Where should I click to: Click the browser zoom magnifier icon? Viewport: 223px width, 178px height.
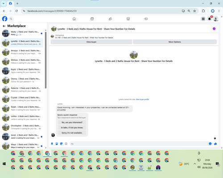(189, 11)
